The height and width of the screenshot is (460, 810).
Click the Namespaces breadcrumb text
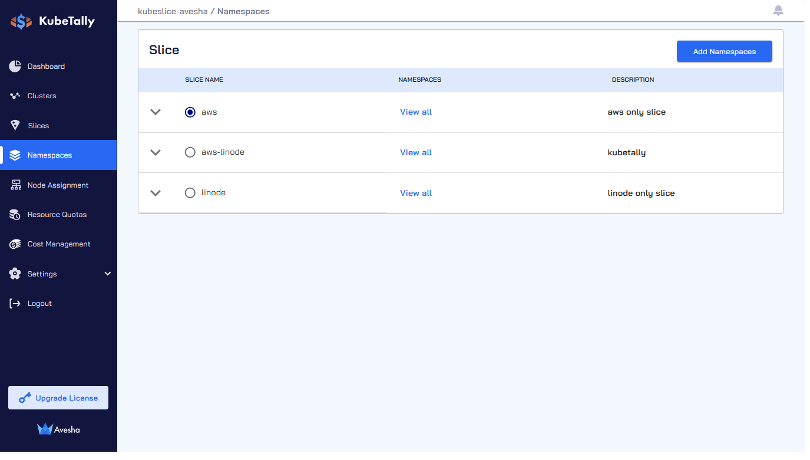[243, 11]
